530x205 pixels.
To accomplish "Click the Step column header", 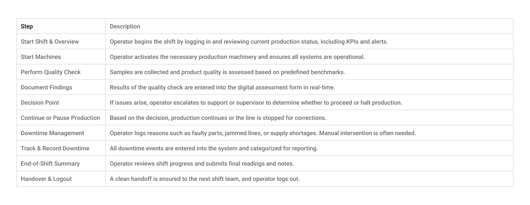I will click(27, 26).
